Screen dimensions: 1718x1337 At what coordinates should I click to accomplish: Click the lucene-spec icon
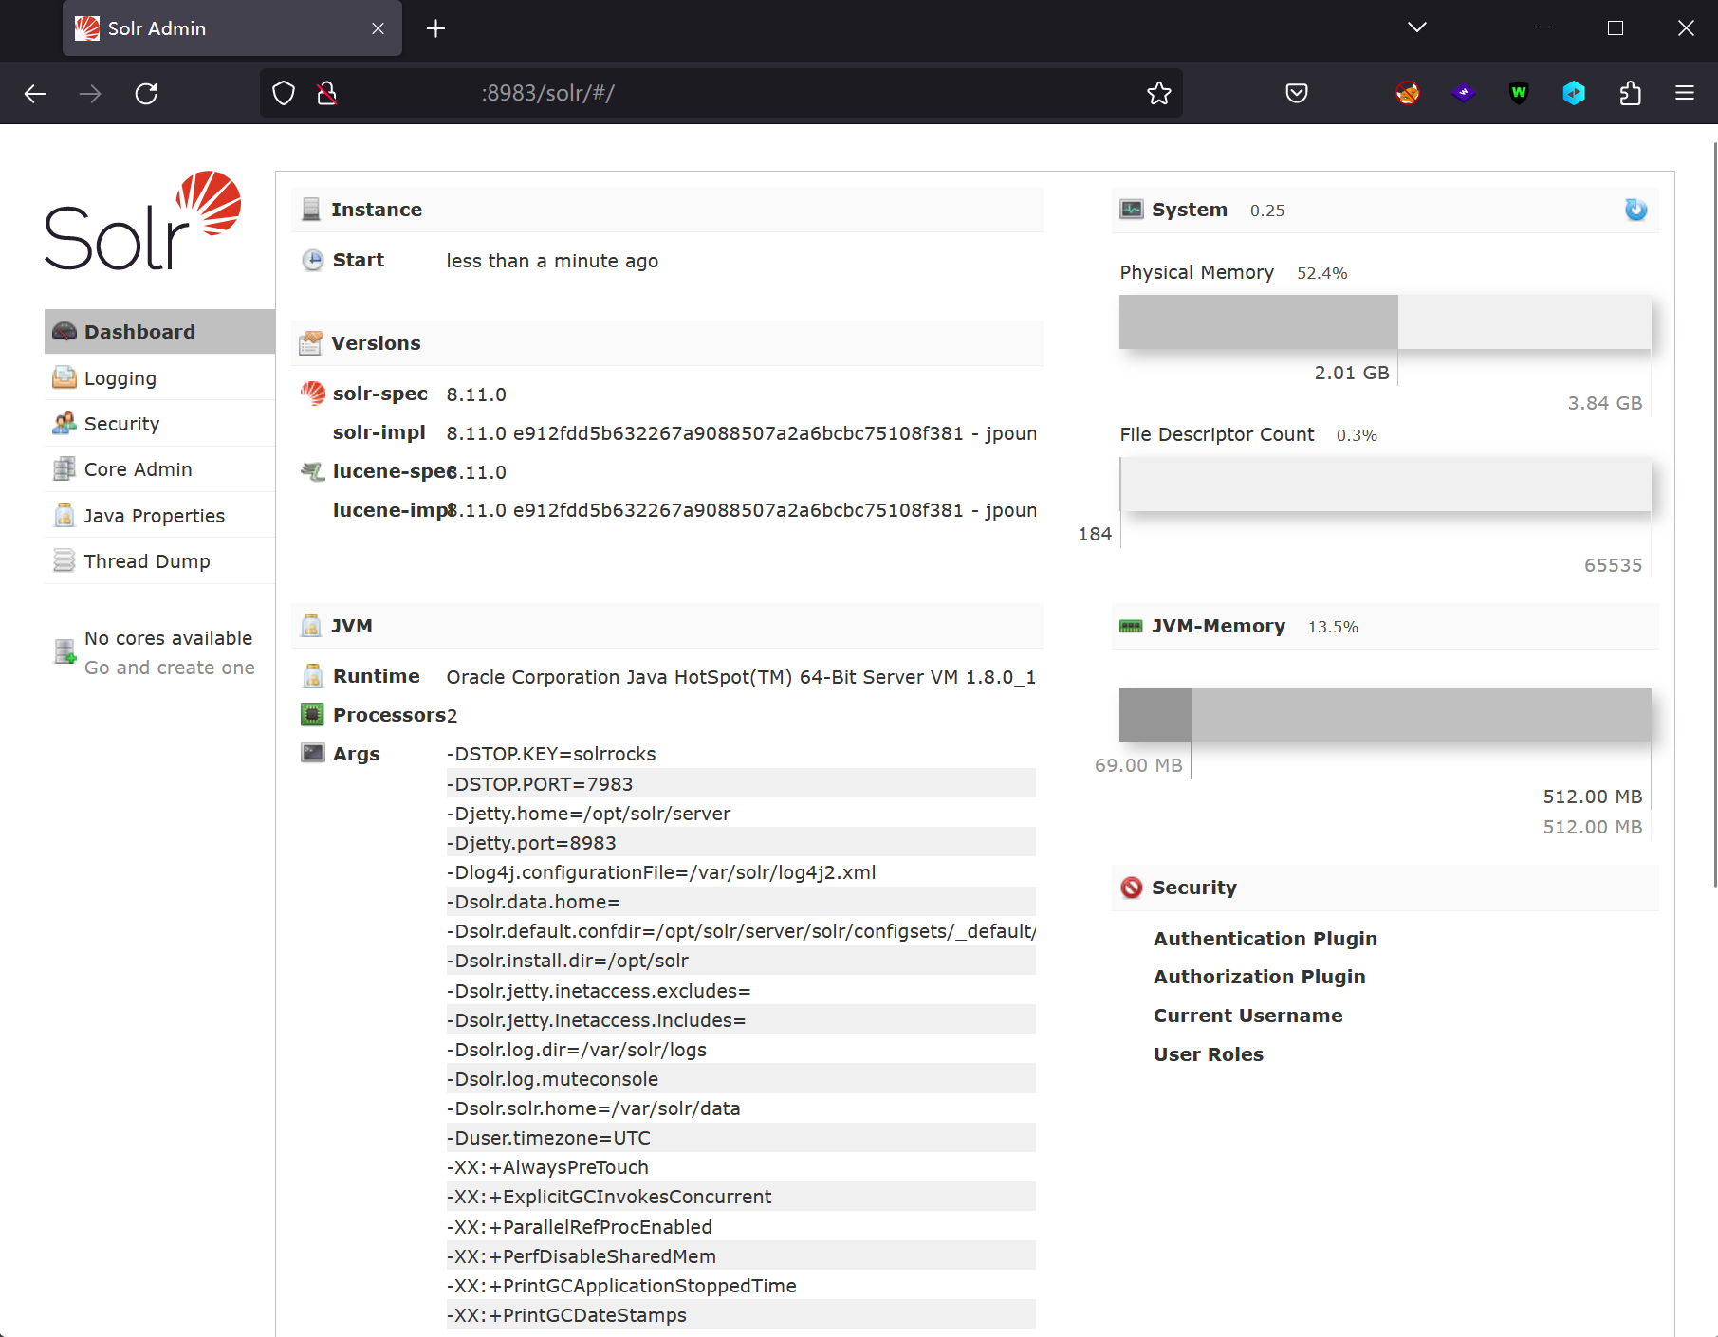(x=313, y=471)
